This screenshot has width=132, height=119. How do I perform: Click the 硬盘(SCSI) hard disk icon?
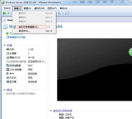tap(8, 58)
